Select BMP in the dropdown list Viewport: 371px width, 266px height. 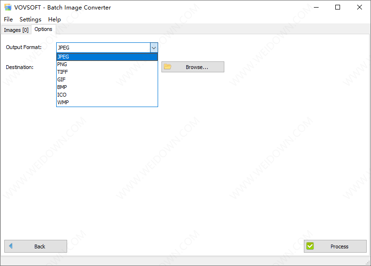point(107,87)
